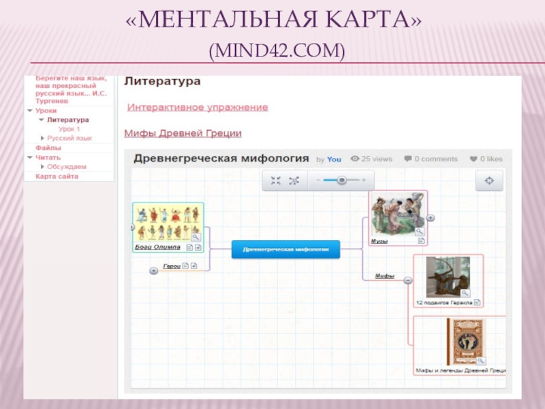Click the heart likes icon
This screenshot has width=545, height=409.
point(473,159)
